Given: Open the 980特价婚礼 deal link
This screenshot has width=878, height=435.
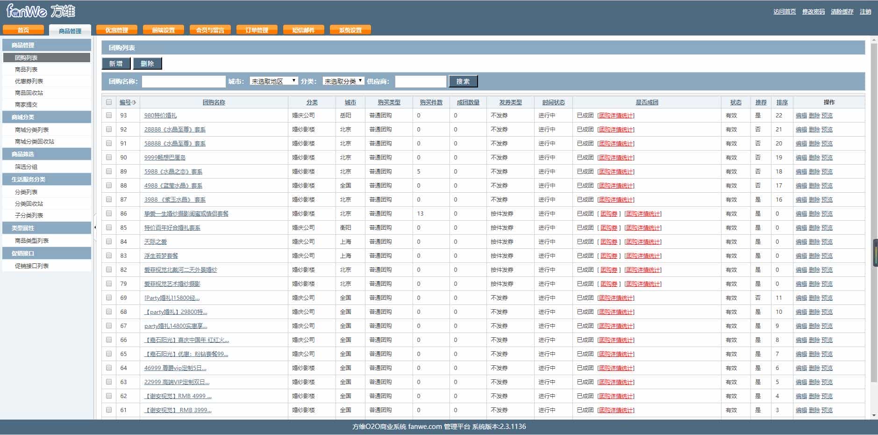Looking at the screenshot, I should 160,115.
